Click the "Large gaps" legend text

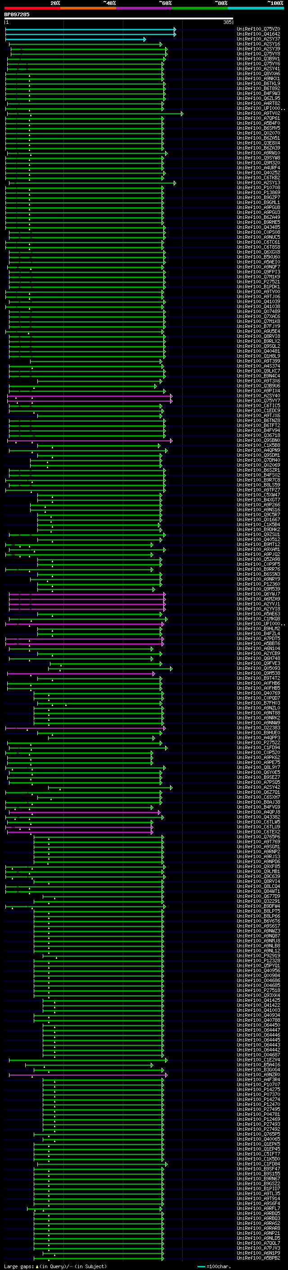pyautogui.click(x=19, y=1266)
